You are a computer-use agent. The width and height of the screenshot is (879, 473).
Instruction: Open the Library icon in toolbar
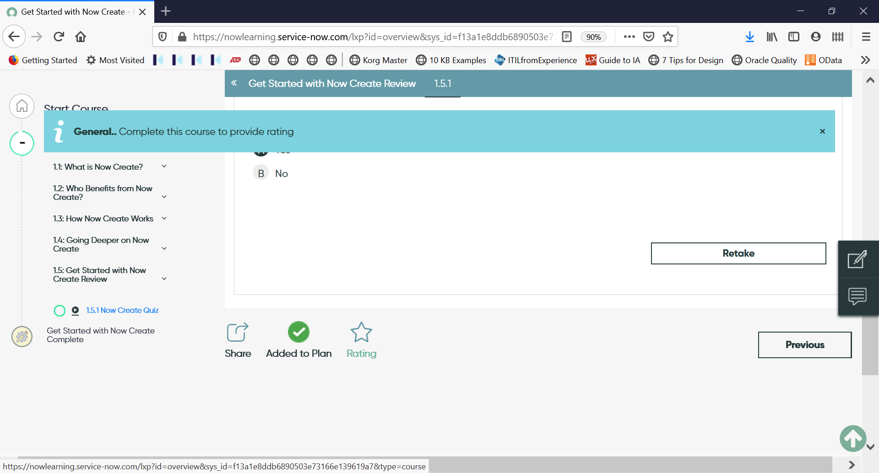(772, 37)
